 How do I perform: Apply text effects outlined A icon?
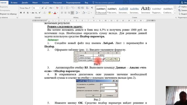coord(44,13)
